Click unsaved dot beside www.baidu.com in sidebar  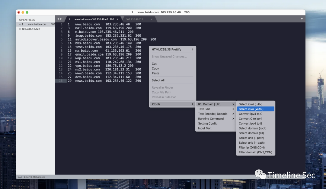tap(20, 24)
